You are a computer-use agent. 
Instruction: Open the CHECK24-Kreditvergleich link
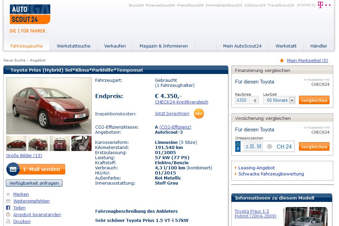pos(181,102)
